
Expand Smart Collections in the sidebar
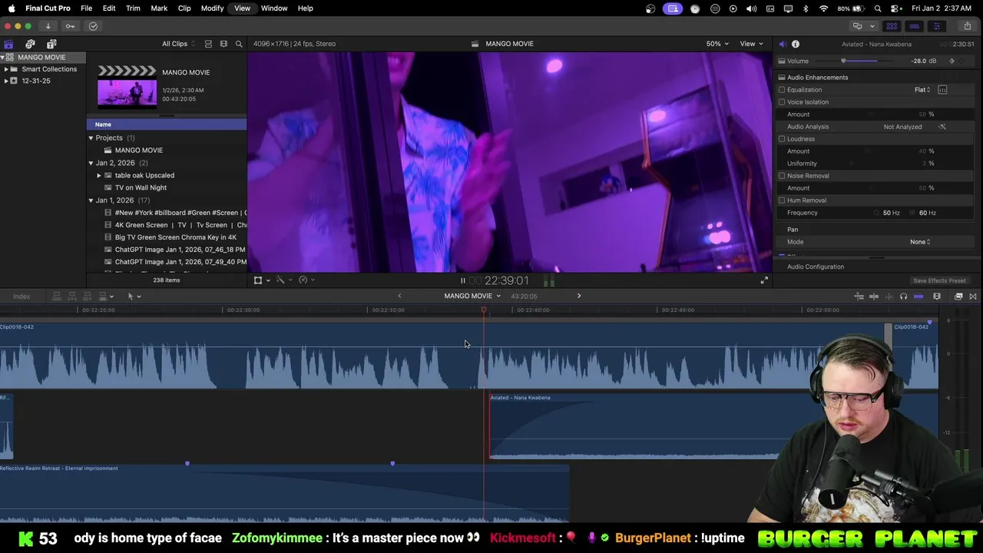6,69
